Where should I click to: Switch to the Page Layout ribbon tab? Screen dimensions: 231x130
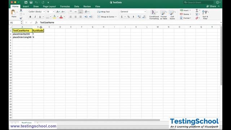click(x=49, y=6)
